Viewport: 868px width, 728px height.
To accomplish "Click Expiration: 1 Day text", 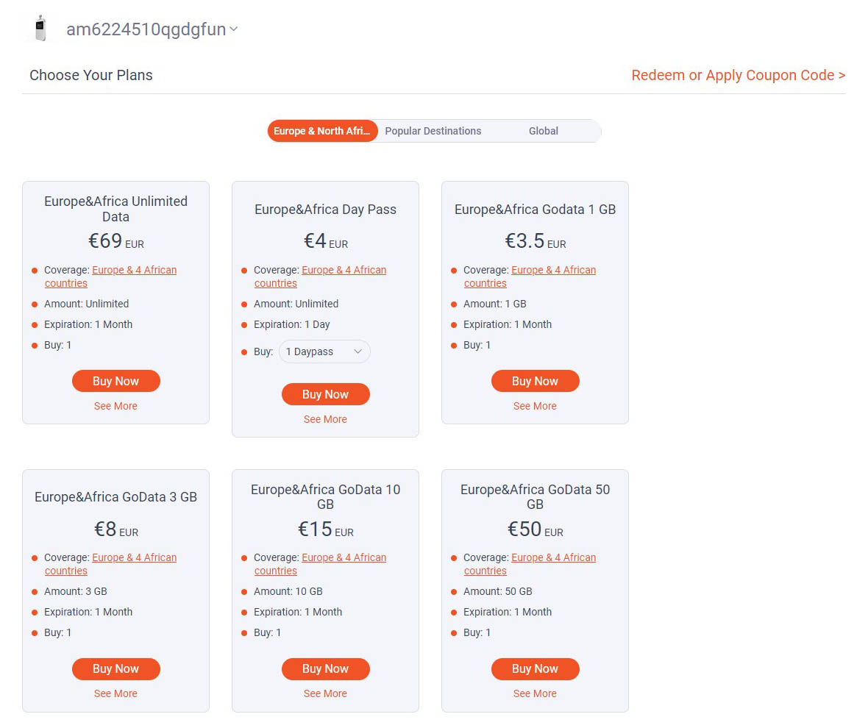I will click(x=292, y=325).
